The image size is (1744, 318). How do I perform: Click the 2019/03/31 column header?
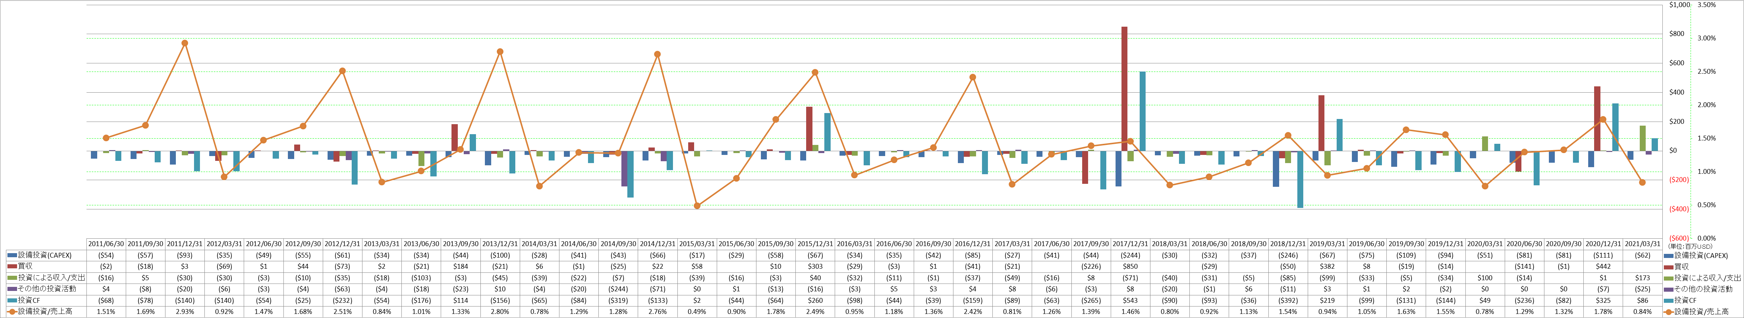pyautogui.click(x=1327, y=244)
